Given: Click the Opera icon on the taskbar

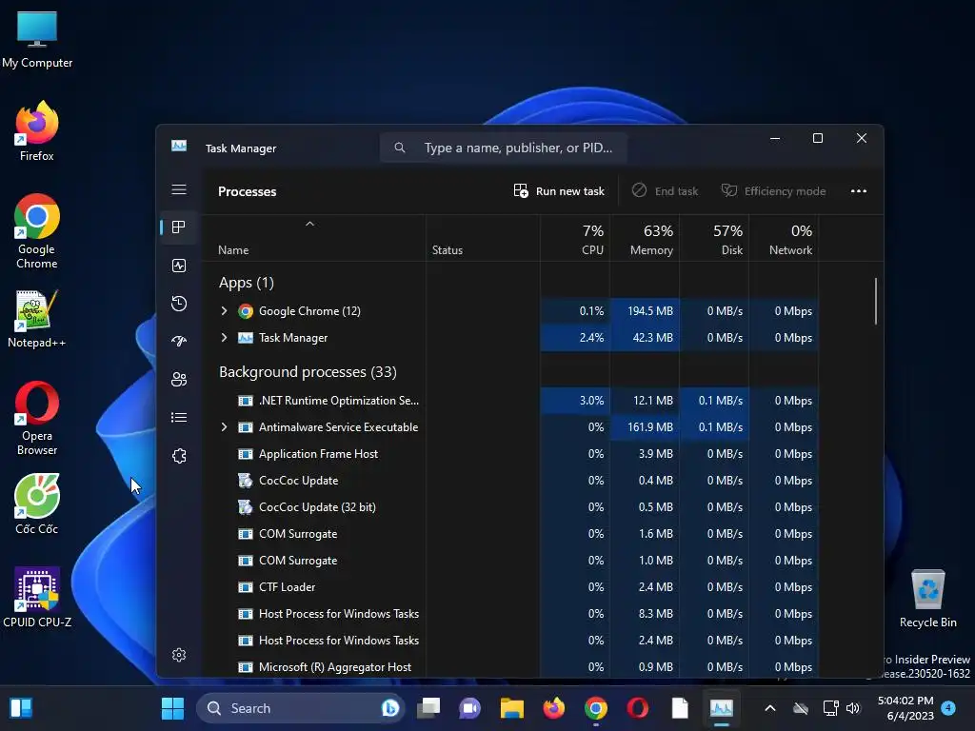Looking at the screenshot, I should coord(637,708).
